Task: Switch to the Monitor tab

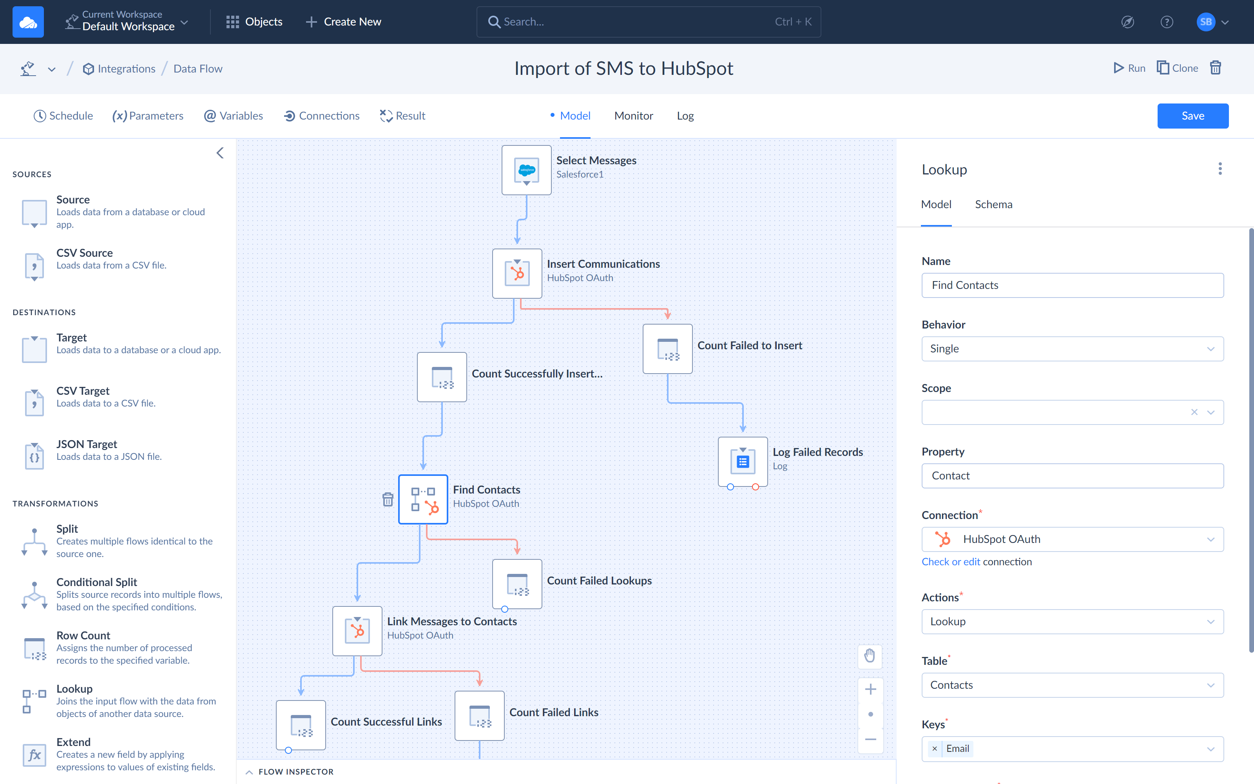Action: click(633, 116)
